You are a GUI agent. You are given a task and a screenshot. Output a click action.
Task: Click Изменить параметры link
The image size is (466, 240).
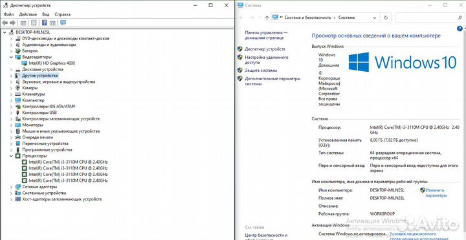[x=436, y=193]
